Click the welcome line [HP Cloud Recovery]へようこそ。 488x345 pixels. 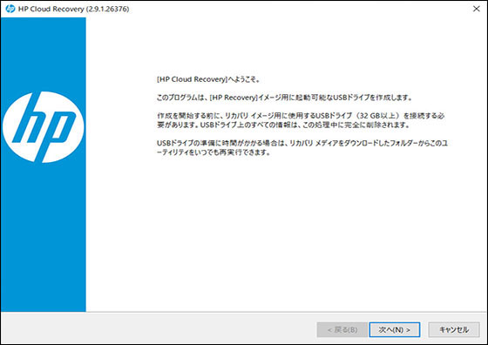coord(208,79)
